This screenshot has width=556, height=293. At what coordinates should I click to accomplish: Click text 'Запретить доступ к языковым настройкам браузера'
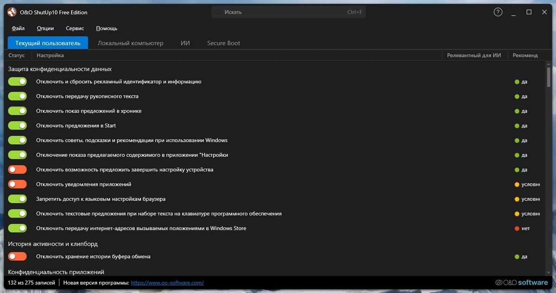pos(101,199)
